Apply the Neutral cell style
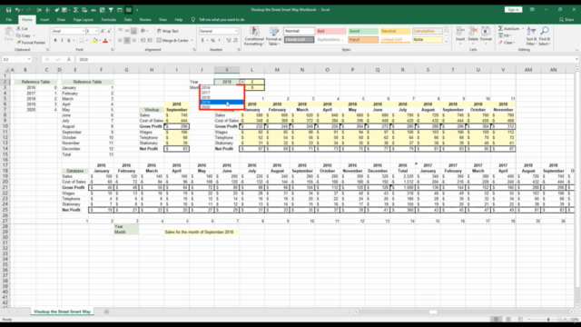 point(395,31)
